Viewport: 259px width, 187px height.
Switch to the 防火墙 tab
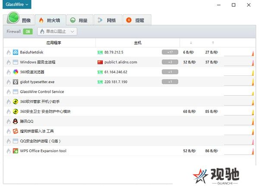pyautogui.click(x=51, y=20)
